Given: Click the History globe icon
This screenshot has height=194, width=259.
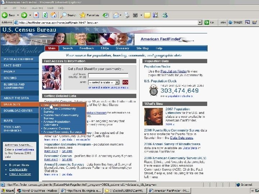Looking at the screenshot, I should 106,15.
